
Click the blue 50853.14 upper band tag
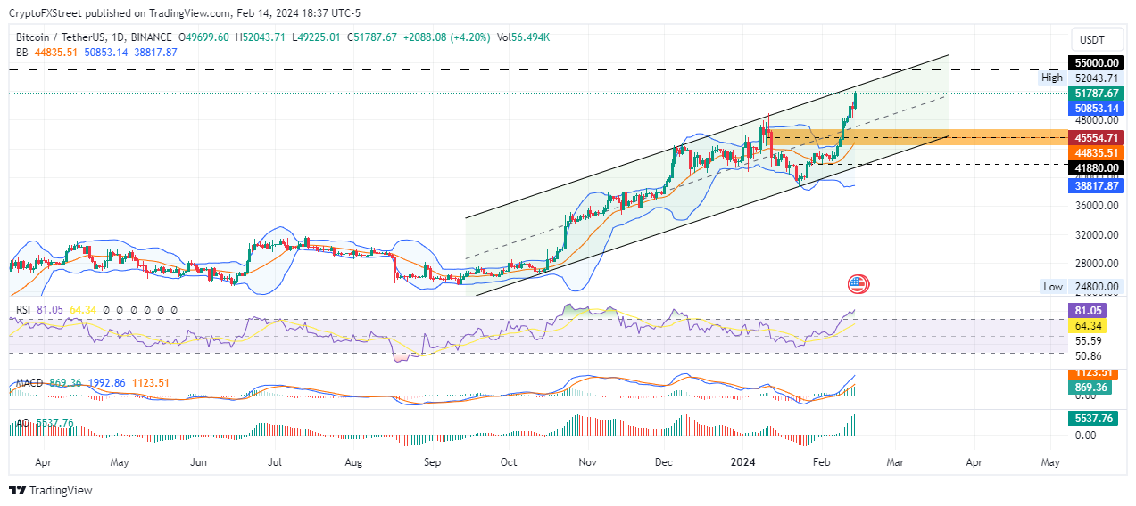click(x=1094, y=107)
